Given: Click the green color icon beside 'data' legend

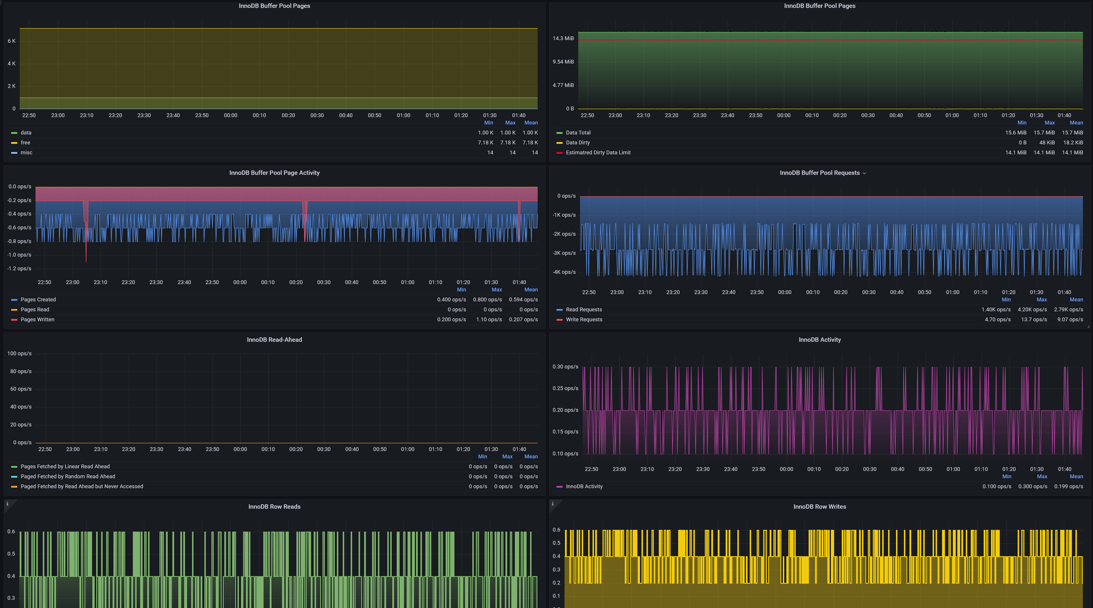Looking at the screenshot, I should 14,133.
